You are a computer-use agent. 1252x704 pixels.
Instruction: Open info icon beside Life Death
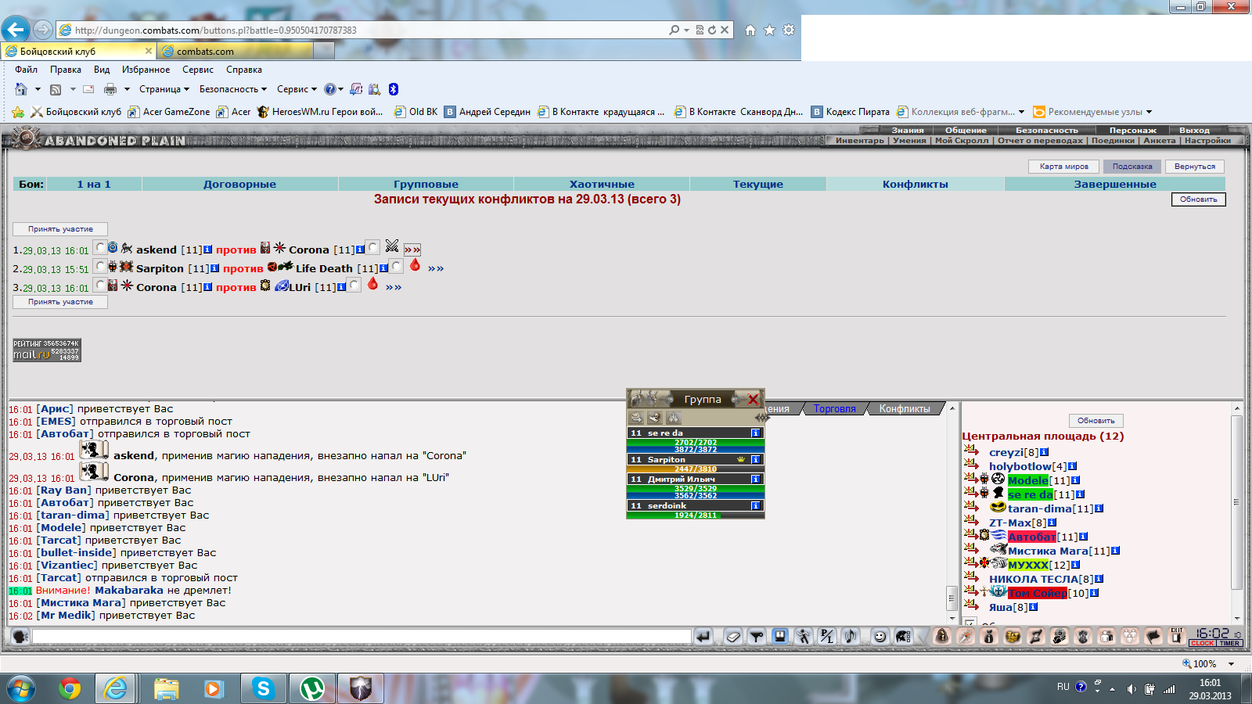[383, 268]
